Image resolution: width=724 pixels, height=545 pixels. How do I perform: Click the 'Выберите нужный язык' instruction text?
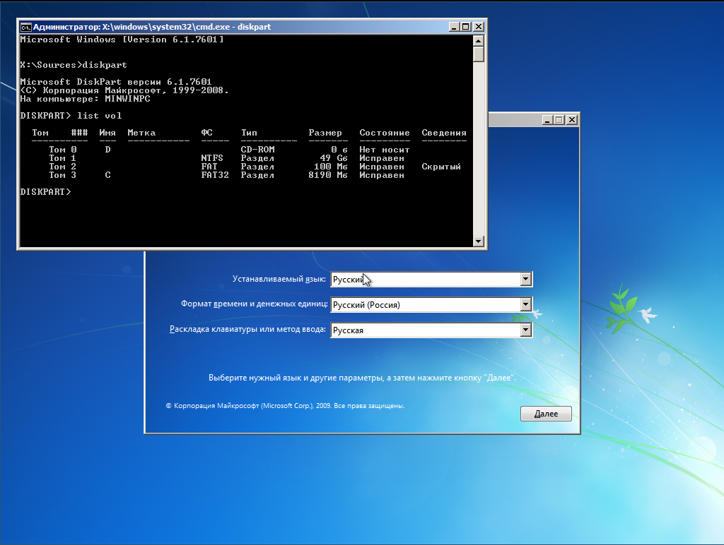(x=362, y=378)
